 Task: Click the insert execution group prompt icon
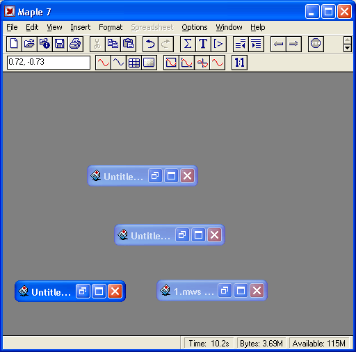pos(218,44)
